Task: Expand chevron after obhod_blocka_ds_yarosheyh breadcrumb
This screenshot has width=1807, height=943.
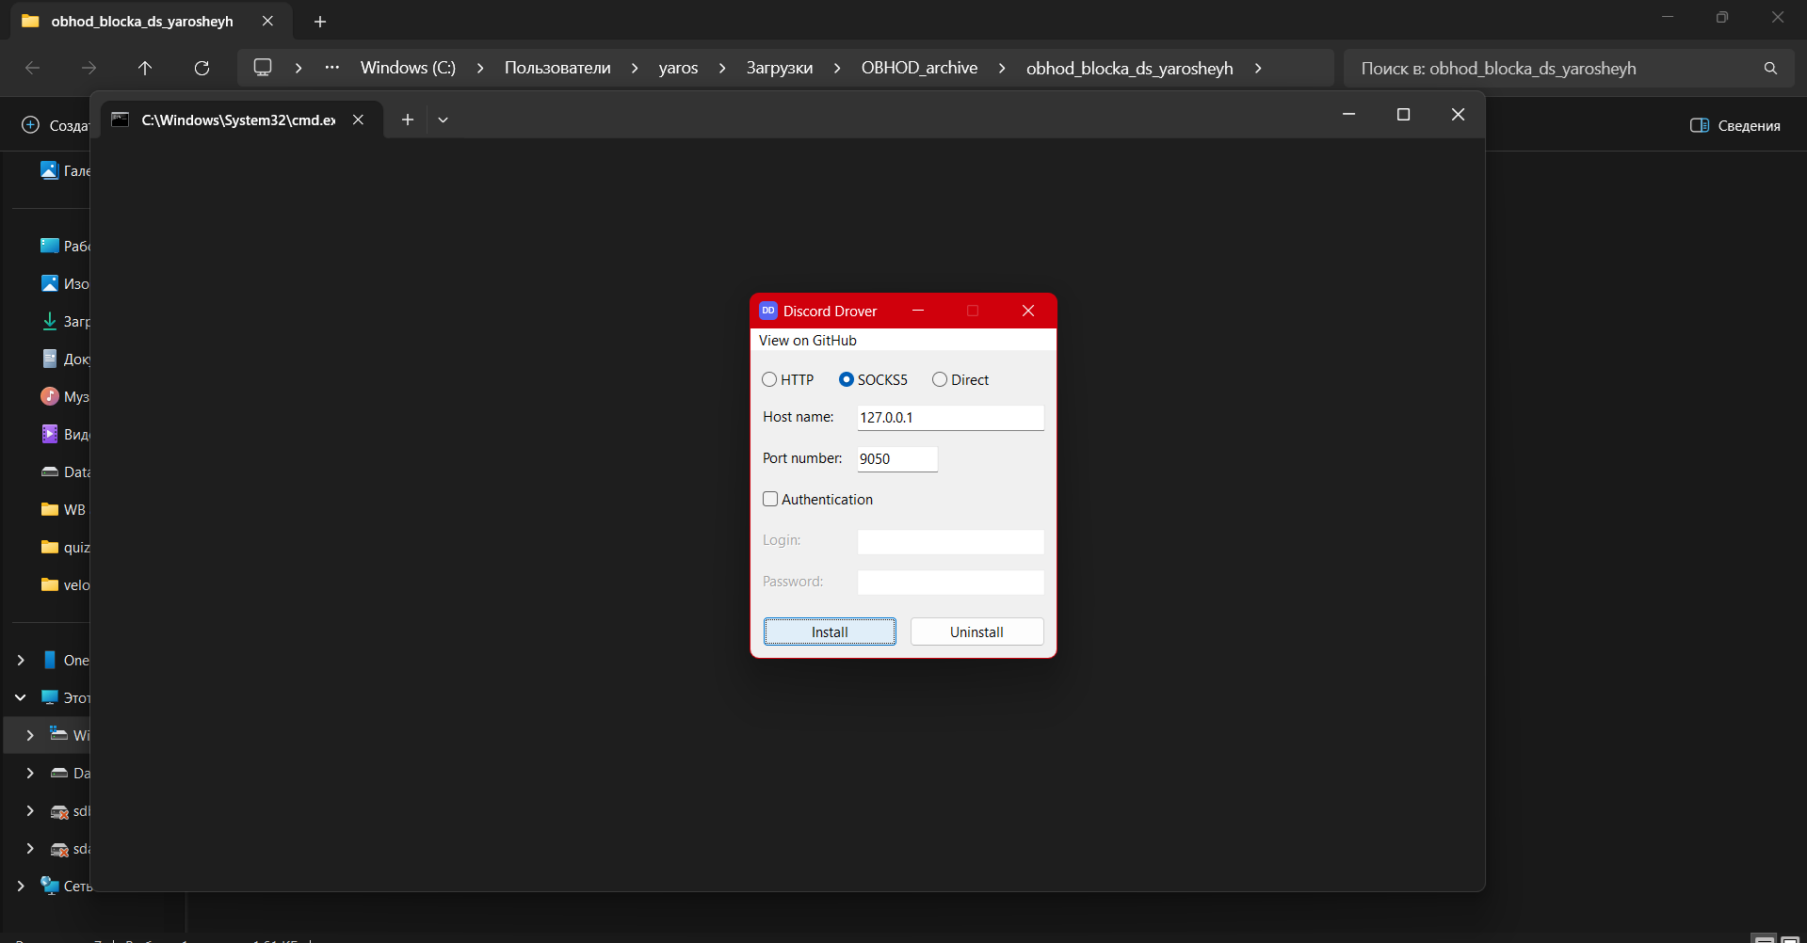Action: point(1258,68)
